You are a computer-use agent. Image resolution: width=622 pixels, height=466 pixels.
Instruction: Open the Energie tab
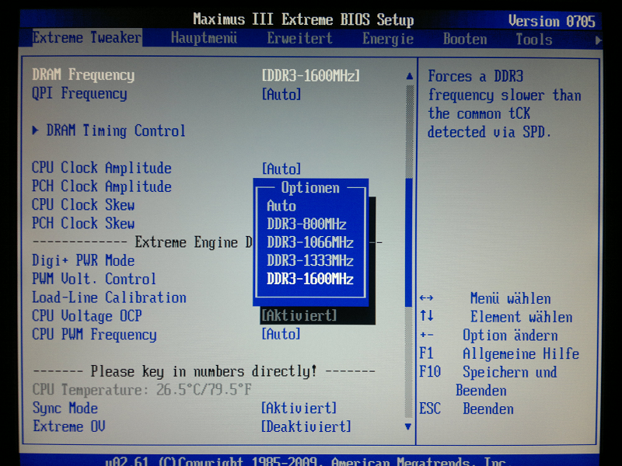[x=387, y=39]
